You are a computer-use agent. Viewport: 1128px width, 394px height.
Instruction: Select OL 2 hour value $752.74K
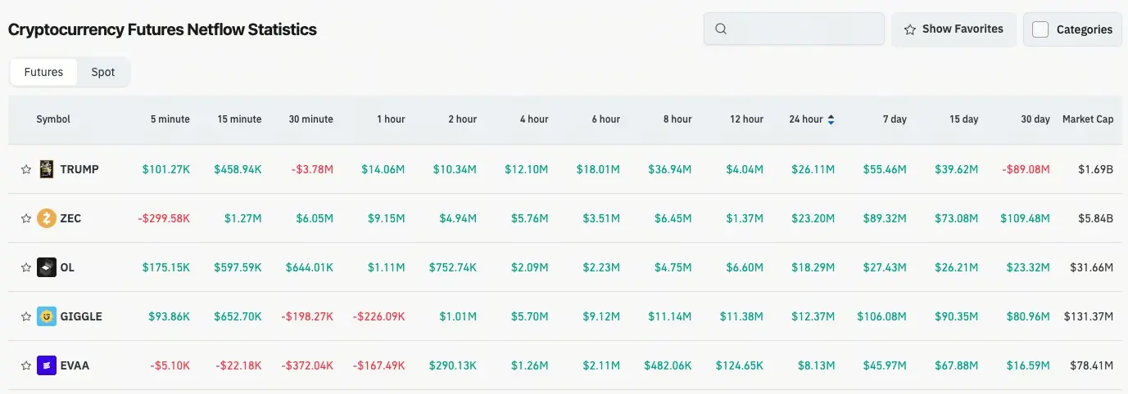(452, 267)
